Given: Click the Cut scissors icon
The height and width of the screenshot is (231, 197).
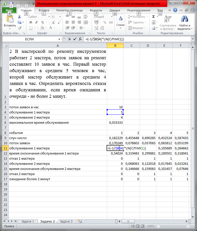Looking at the screenshot, I should tap(19, 17).
